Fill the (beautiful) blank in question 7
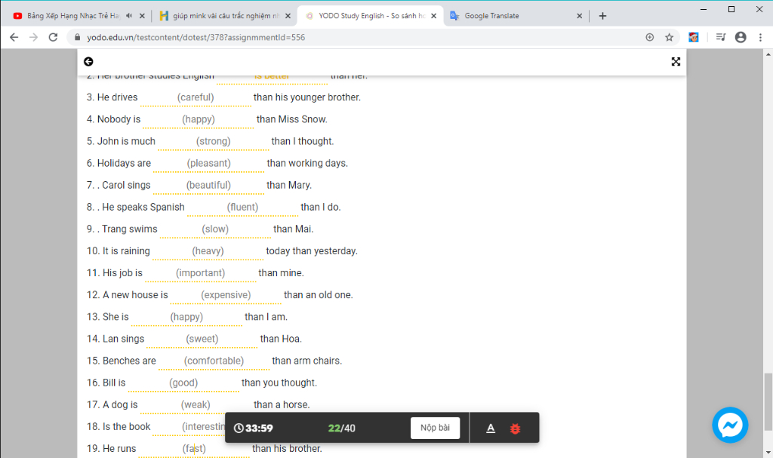The width and height of the screenshot is (773, 458). [x=208, y=186]
